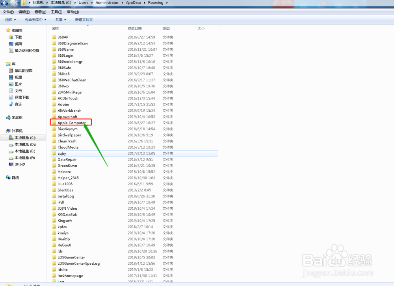The image size is (394, 286).
Task: Select 计算机 in the navigation pane
Action: click(14, 131)
